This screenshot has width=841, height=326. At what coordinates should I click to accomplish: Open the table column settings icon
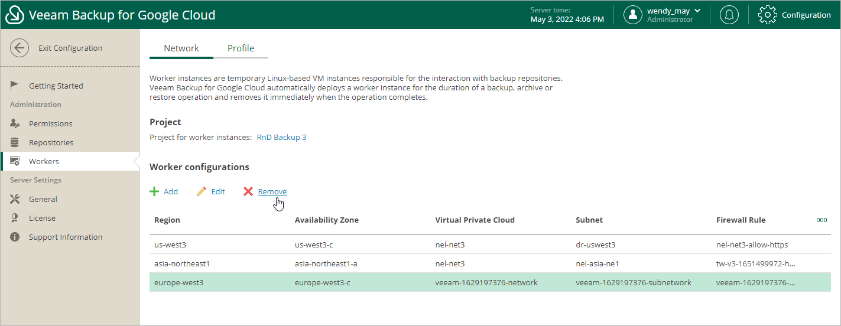(x=821, y=220)
